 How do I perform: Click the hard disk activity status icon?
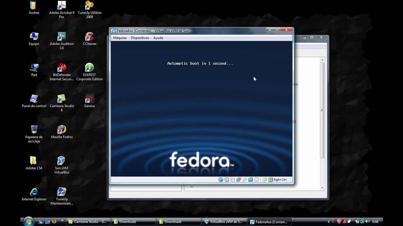pyautogui.click(x=221, y=180)
